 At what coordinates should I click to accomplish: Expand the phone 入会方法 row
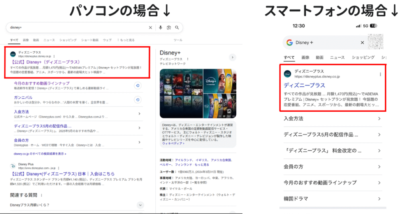tap(333, 119)
